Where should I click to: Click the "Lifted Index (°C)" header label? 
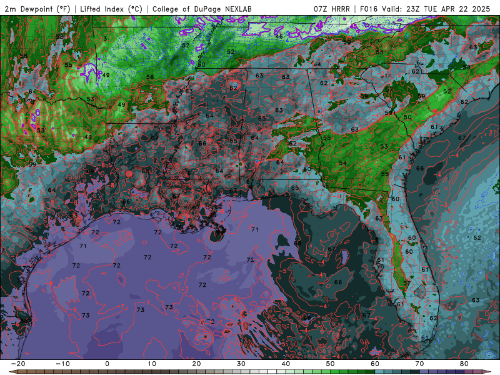click(x=111, y=9)
